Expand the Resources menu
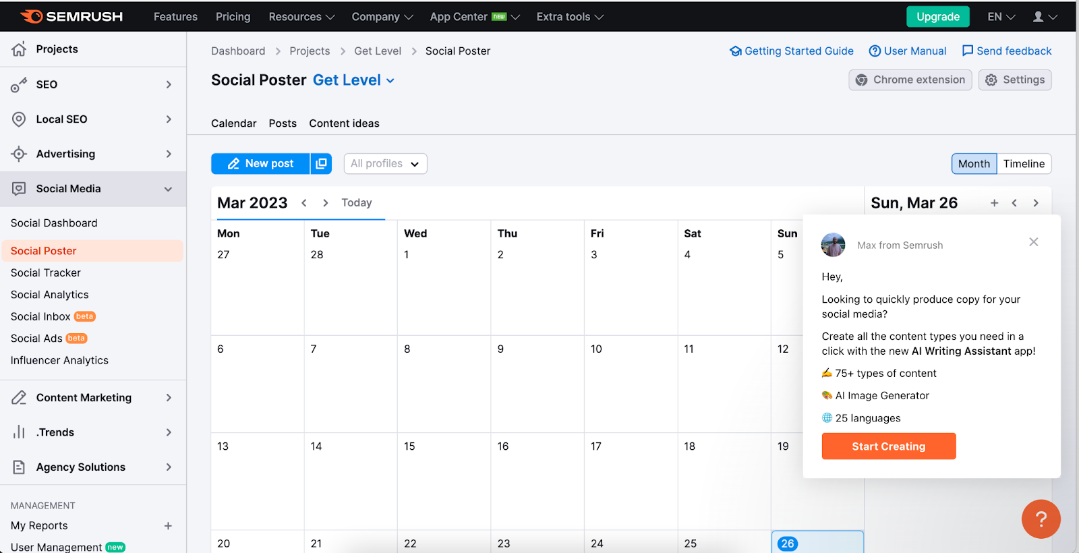 [301, 17]
